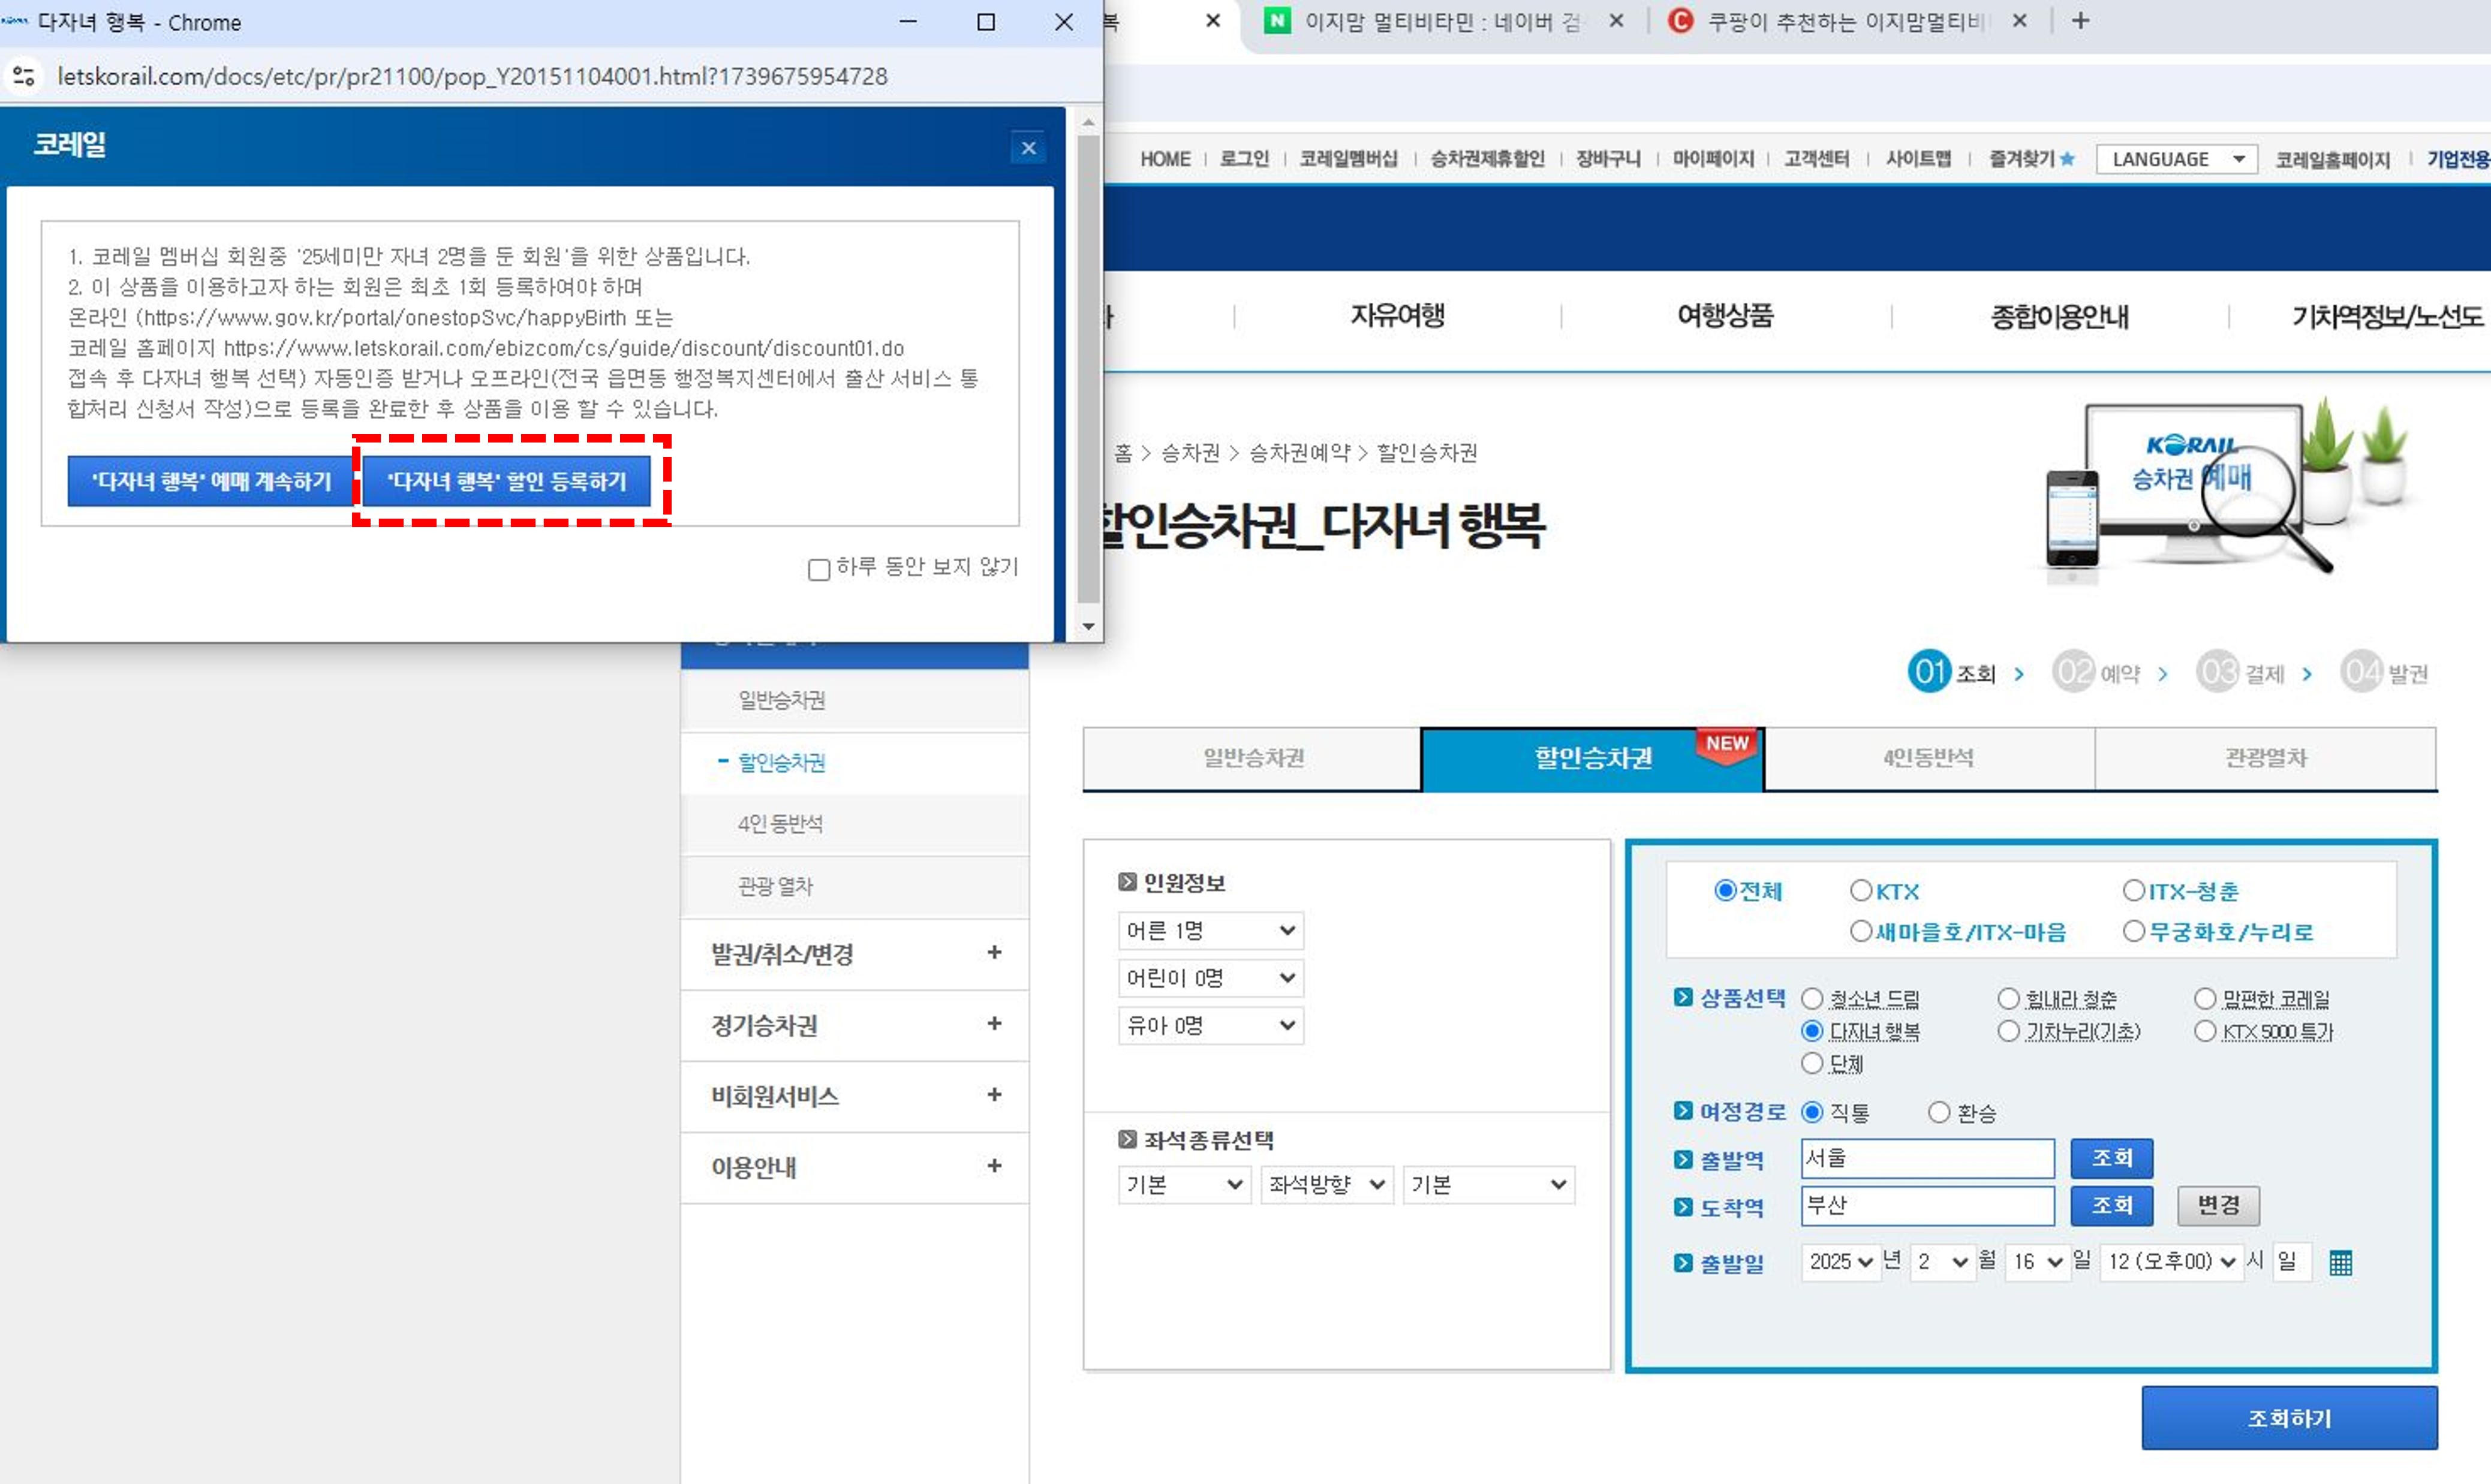This screenshot has width=2491, height=1484.
Task: Click the 02 예약 step indicator icon
Action: (x=2073, y=672)
